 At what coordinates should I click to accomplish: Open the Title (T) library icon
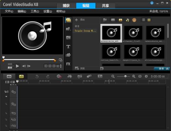pyautogui.click(x=68, y=47)
